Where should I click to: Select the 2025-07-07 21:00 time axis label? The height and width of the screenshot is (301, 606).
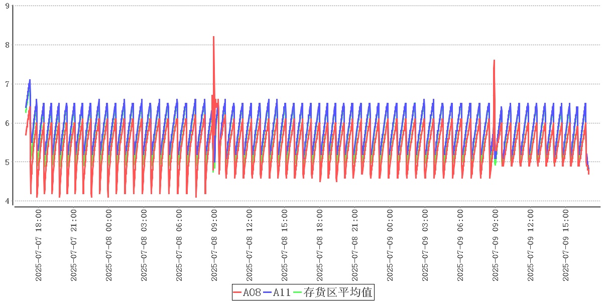click(74, 245)
